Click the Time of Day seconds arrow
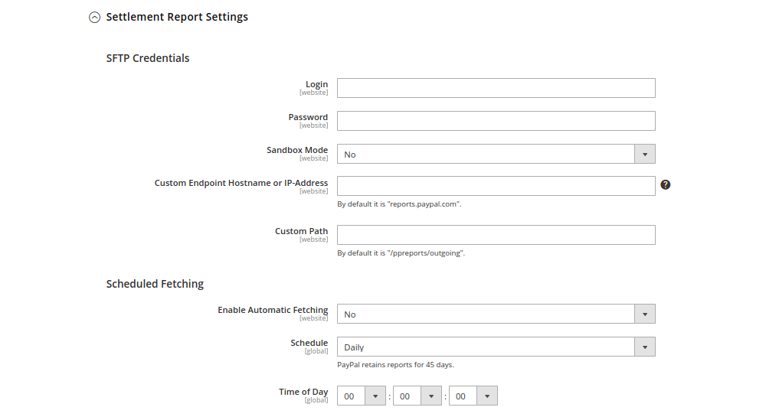Screen dimensions: 766x417 tap(487, 396)
